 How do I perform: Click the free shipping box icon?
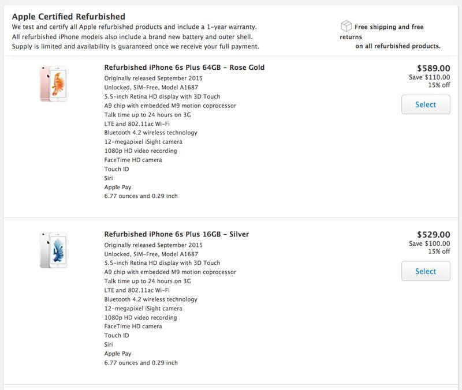tap(346, 26)
